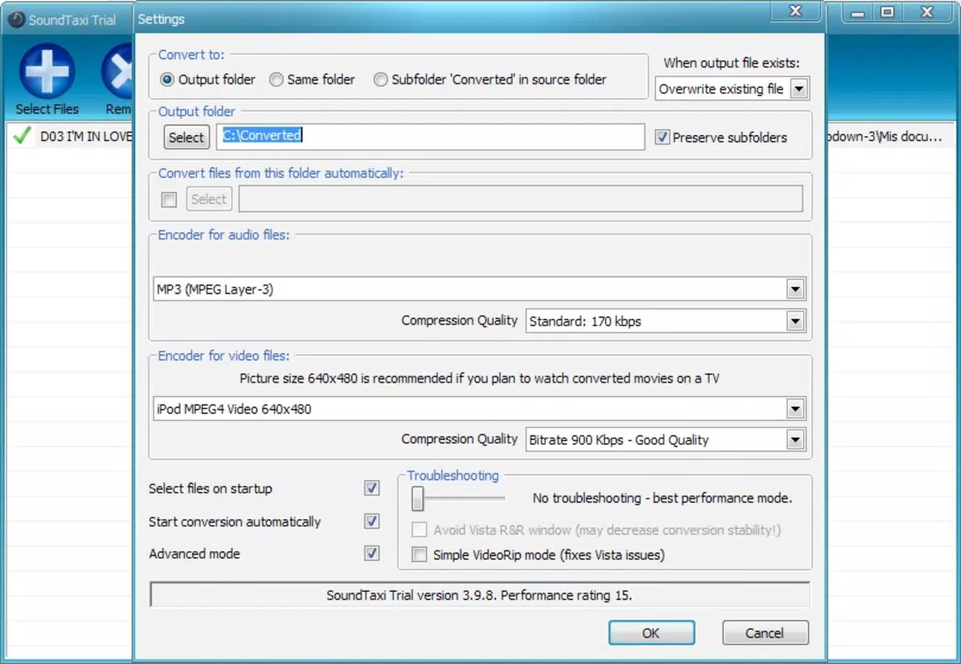
Task: Click the Troubleshooting slider handle
Action: [417, 499]
